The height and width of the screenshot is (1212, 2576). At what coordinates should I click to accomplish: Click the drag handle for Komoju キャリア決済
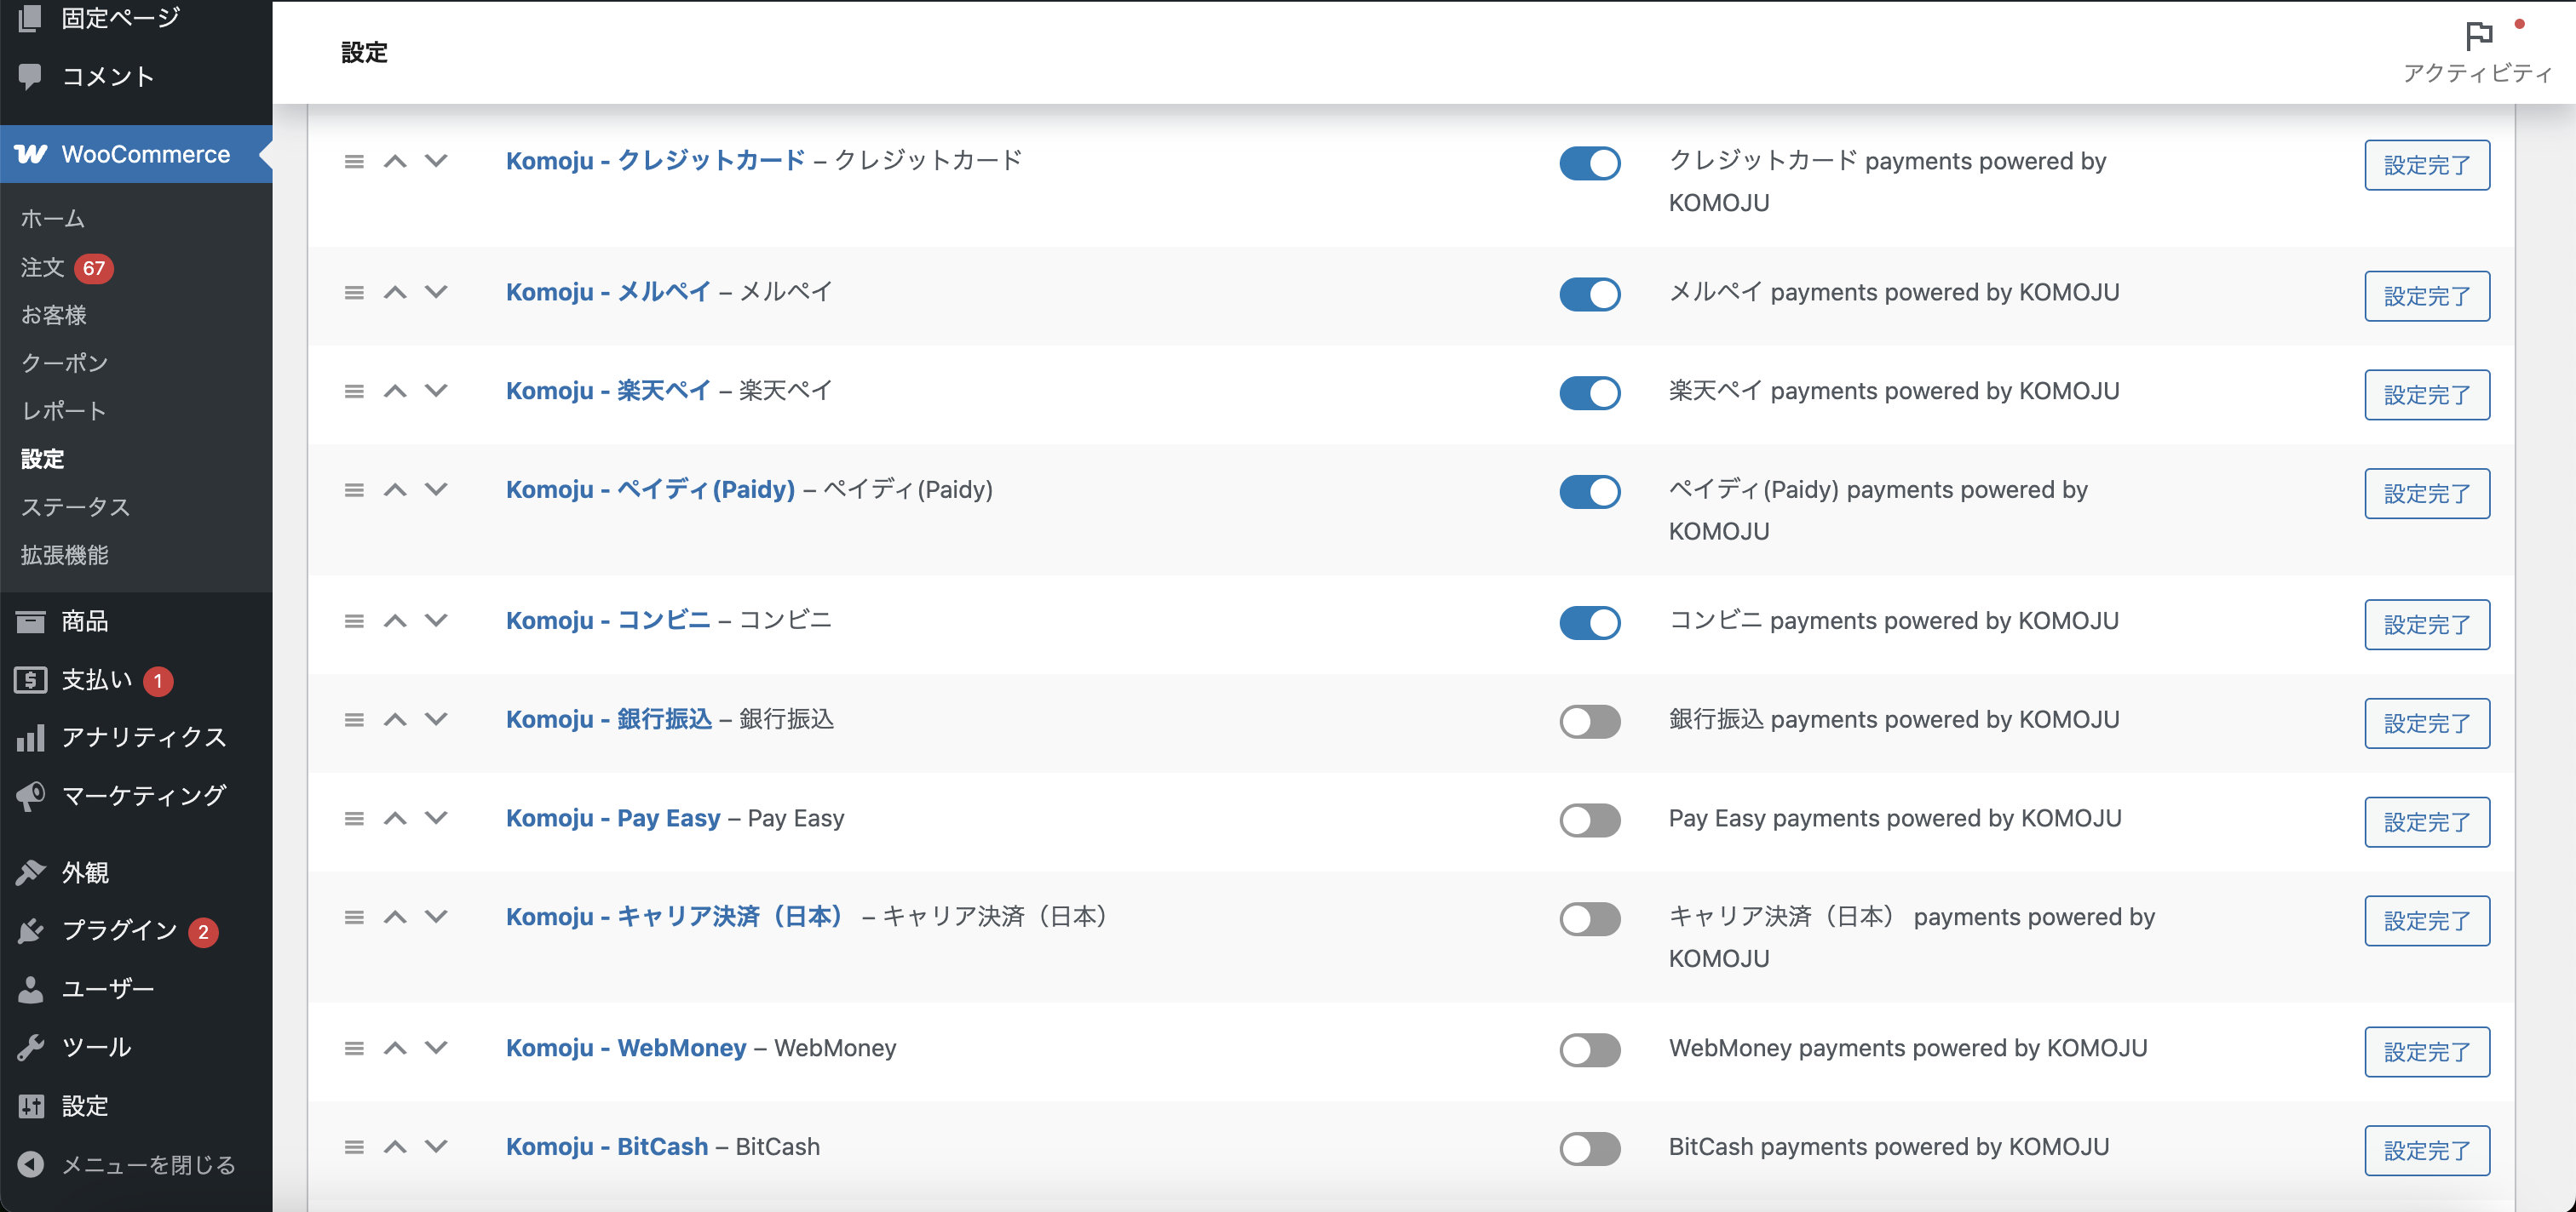pyautogui.click(x=354, y=918)
